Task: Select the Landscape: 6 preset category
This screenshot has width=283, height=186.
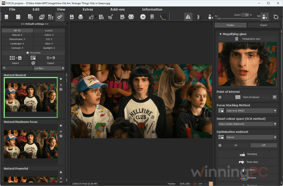Action: pyautogui.click(x=17, y=43)
